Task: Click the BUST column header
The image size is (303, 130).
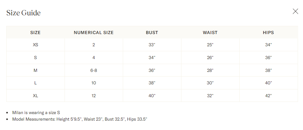Action: (152, 32)
